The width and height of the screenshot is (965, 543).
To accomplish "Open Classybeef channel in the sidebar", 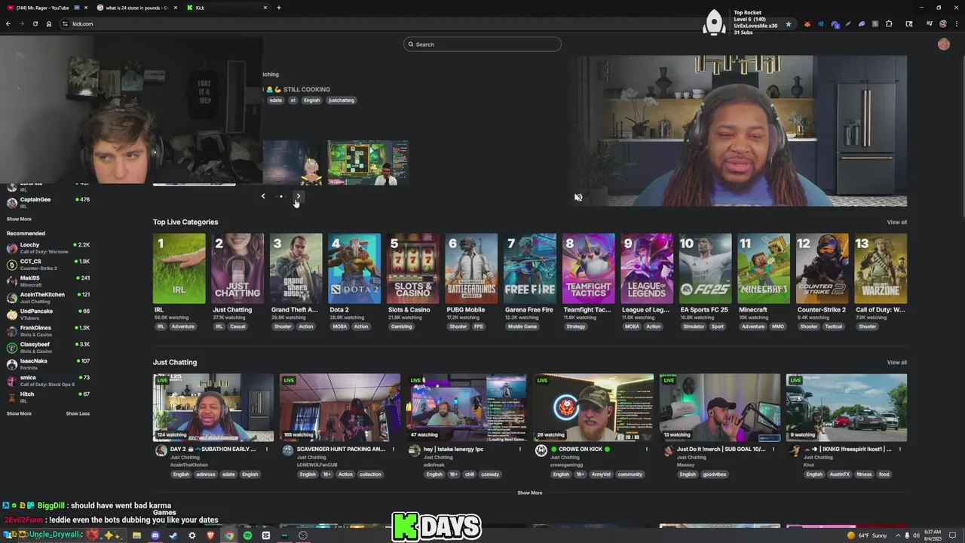I will coord(48,347).
